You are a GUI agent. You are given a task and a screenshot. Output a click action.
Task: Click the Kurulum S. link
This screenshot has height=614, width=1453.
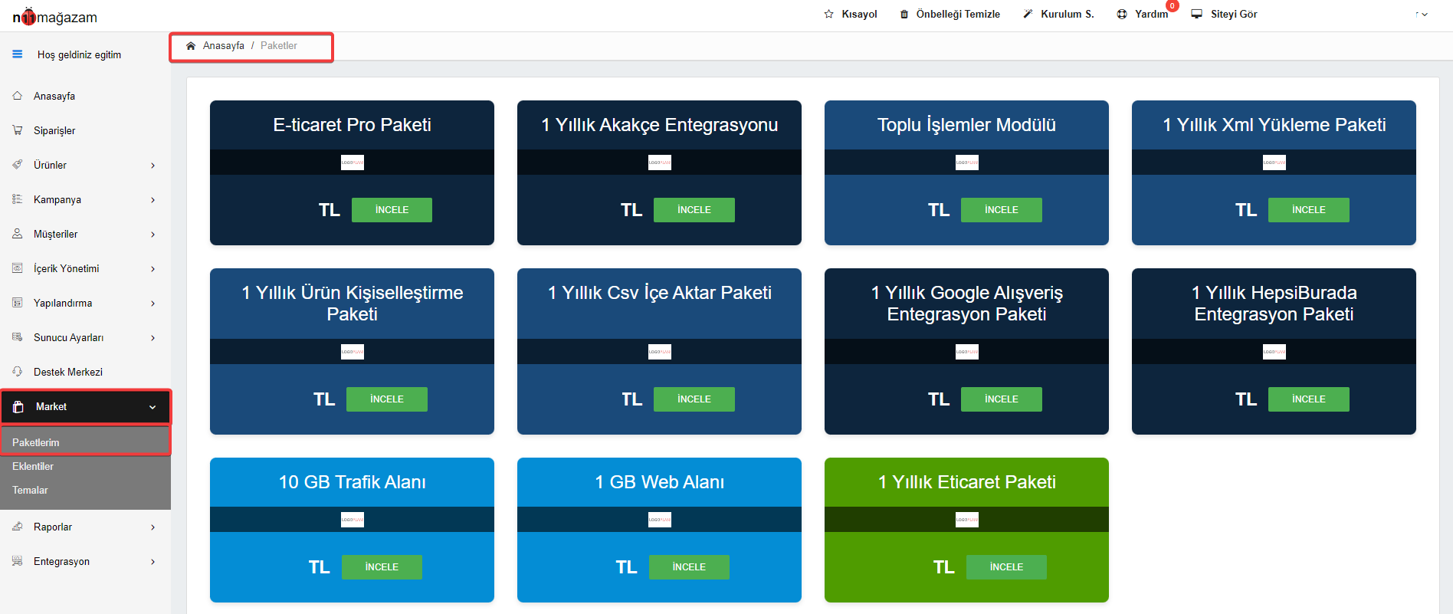coord(1068,14)
